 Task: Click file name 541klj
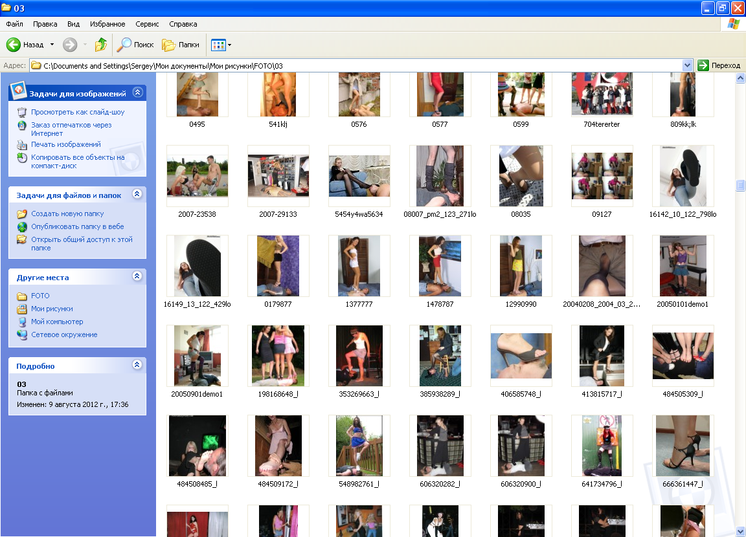(x=278, y=124)
